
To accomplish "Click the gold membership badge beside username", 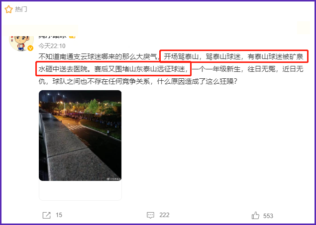I will (72, 37).
